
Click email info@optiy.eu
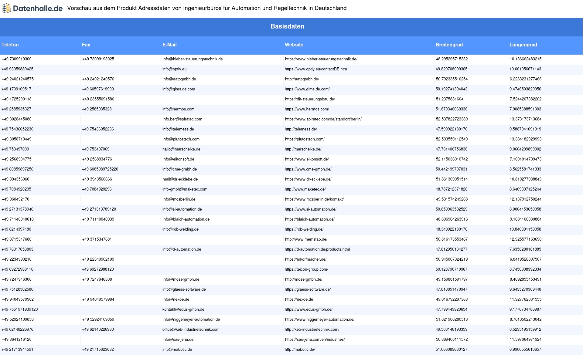pyautogui.click(x=174, y=69)
